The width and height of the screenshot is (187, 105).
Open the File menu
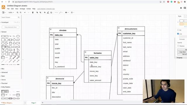[8, 9]
